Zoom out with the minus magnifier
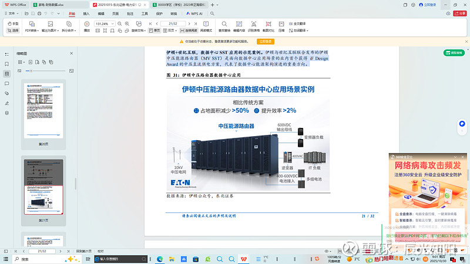Image resolution: width=470 pixels, height=264 pixels. coord(120,23)
